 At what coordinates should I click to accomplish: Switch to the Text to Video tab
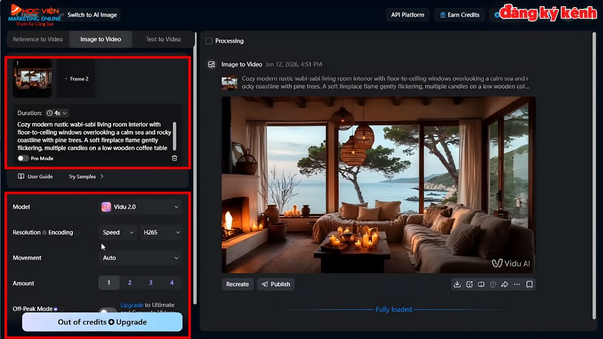pos(162,39)
